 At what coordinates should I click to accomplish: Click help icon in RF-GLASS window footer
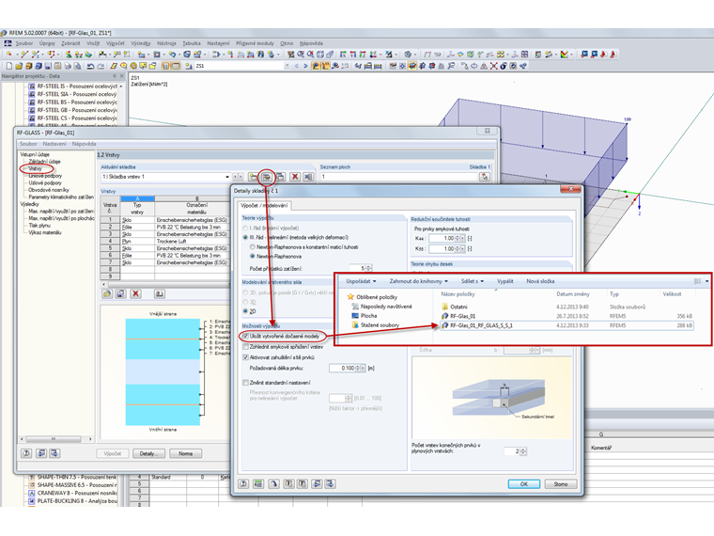click(x=27, y=453)
